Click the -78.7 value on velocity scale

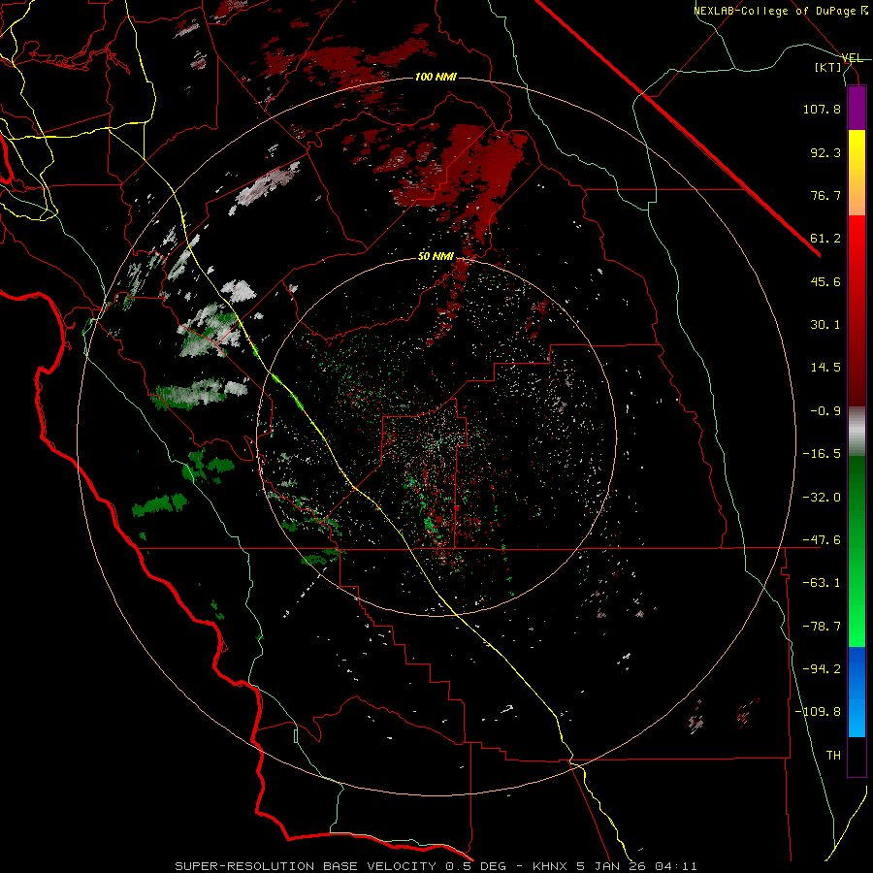click(x=822, y=627)
